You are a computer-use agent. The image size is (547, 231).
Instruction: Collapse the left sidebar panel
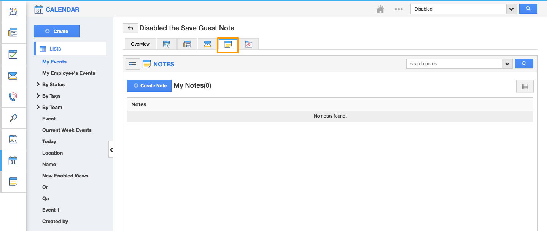coord(111,150)
